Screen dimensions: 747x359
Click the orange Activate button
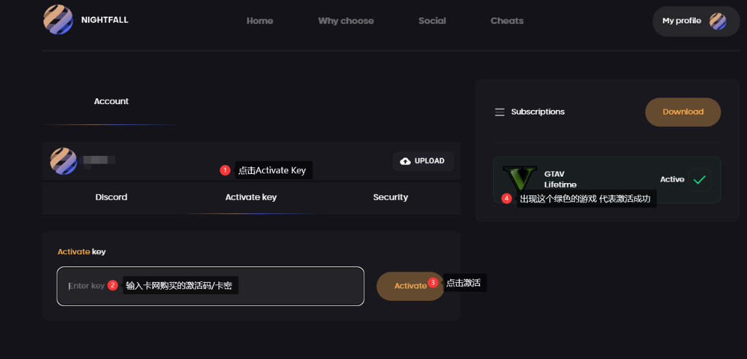pos(410,287)
